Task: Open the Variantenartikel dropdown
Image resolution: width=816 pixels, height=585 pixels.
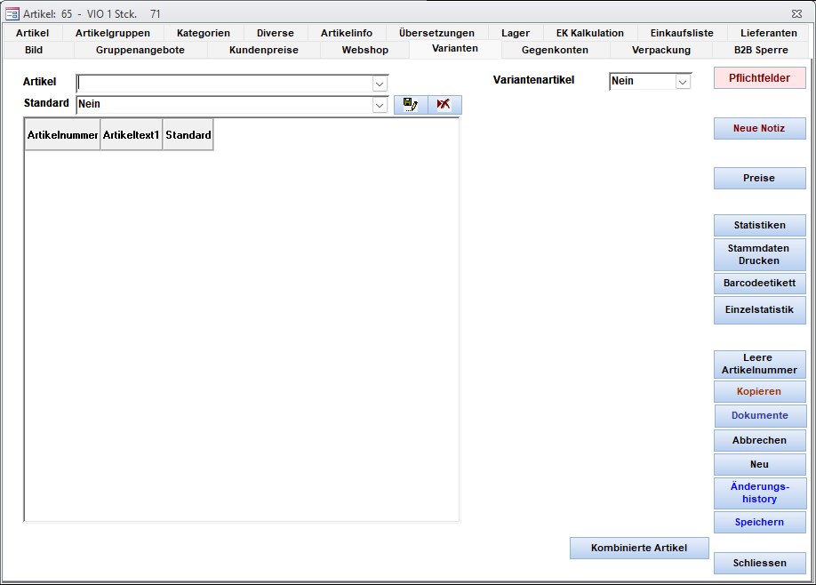Action: pos(683,82)
